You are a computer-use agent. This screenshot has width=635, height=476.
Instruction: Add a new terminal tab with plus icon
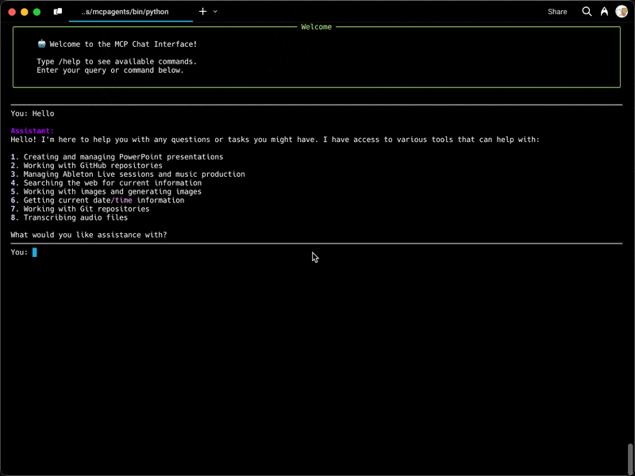pos(203,12)
